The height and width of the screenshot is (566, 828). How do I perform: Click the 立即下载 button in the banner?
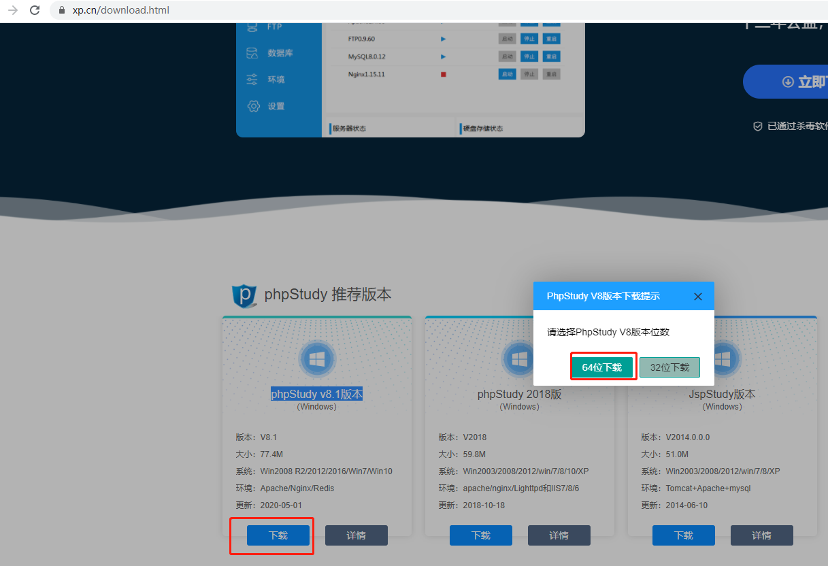(785, 82)
